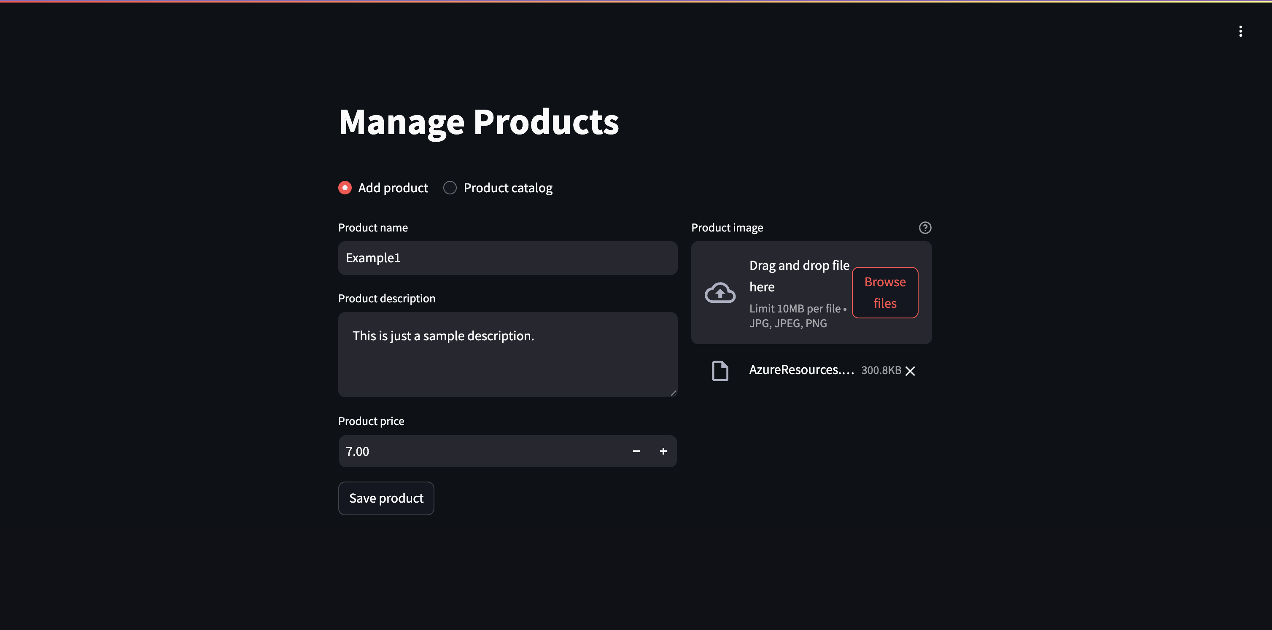Screen dimensions: 1272x630
Task: Select the Product catalog radio button
Action: tap(450, 188)
